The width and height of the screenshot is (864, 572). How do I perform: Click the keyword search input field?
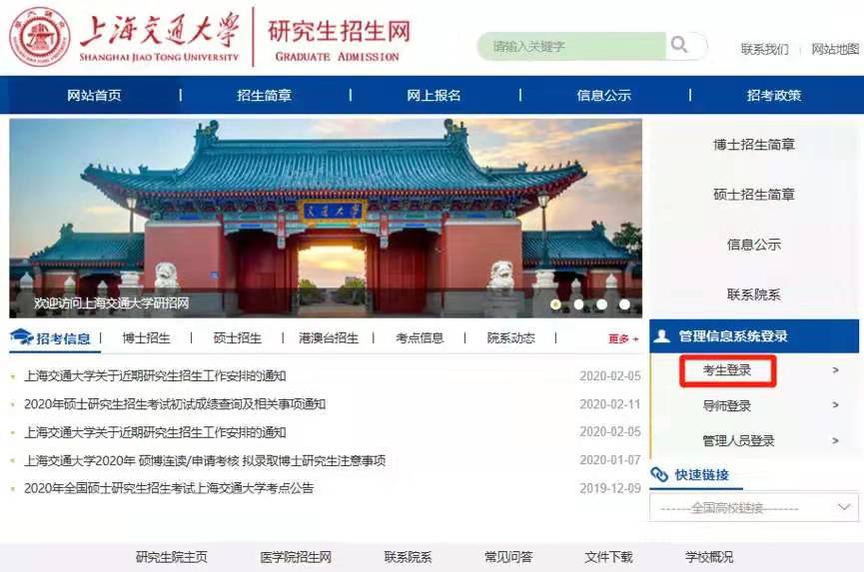click(x=572, y=47)
